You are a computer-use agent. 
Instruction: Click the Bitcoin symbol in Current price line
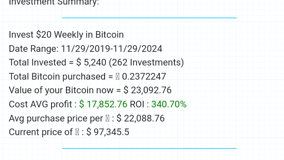point(77,132)
